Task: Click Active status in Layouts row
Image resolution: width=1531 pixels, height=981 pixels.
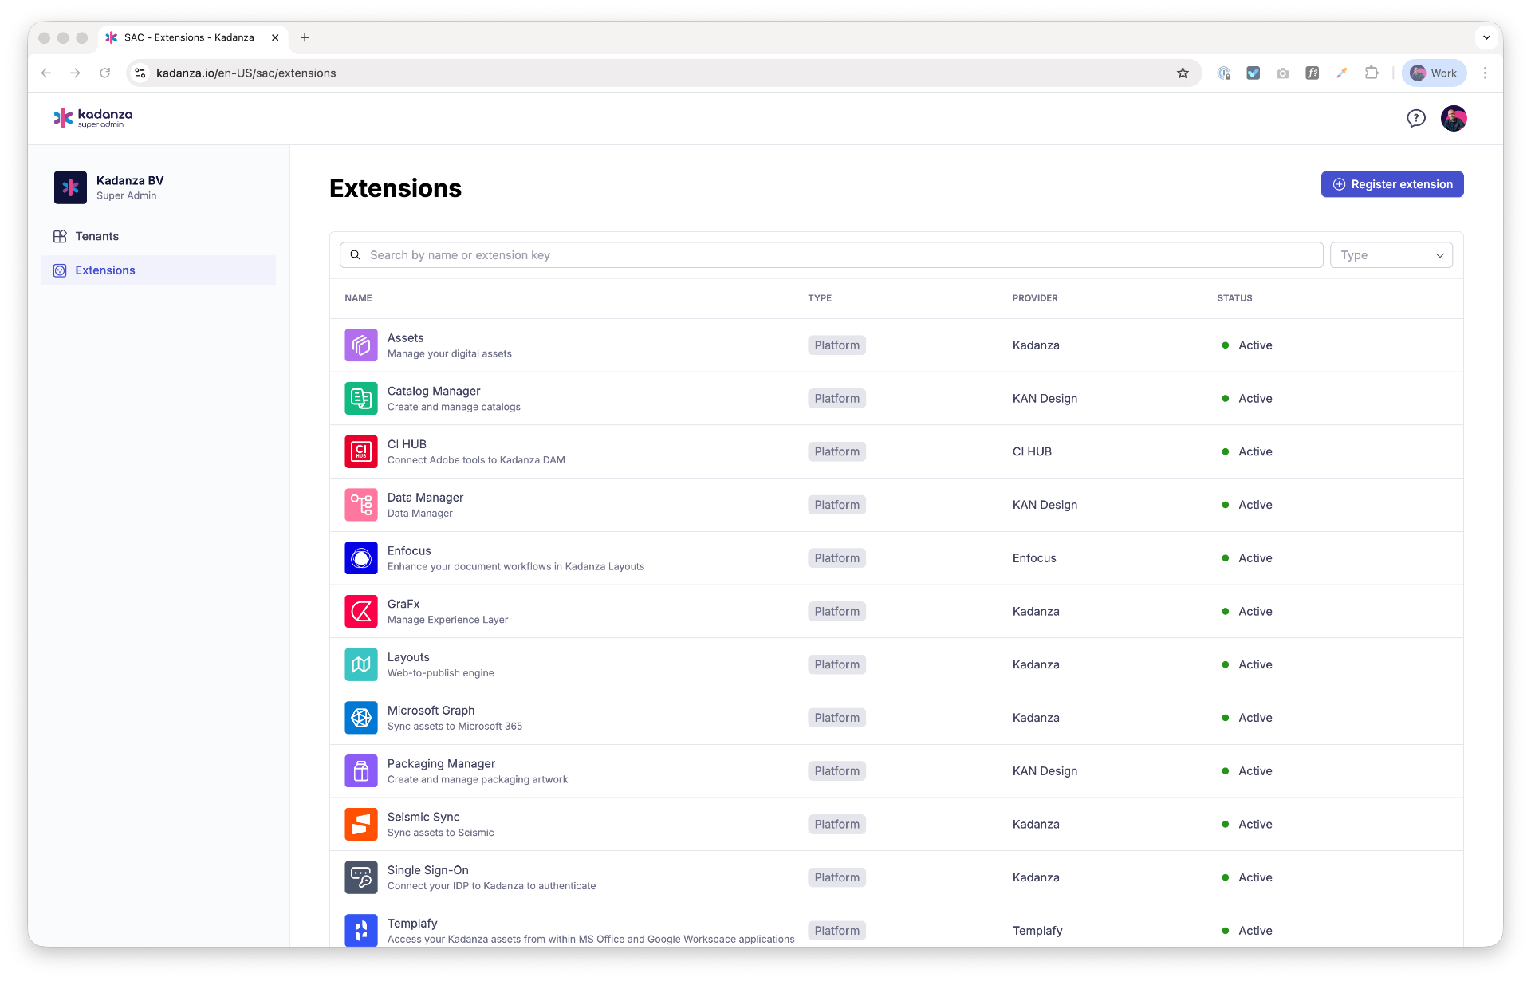Action: [x=1247, y=664]
